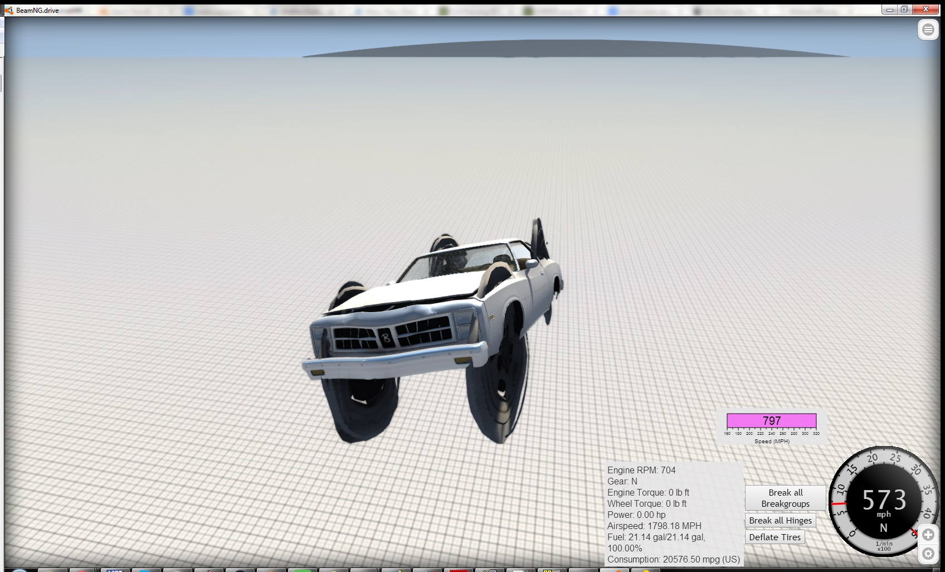Click the white car in the viewport
This screenshot has height=572, width=945.
(433, 331)
